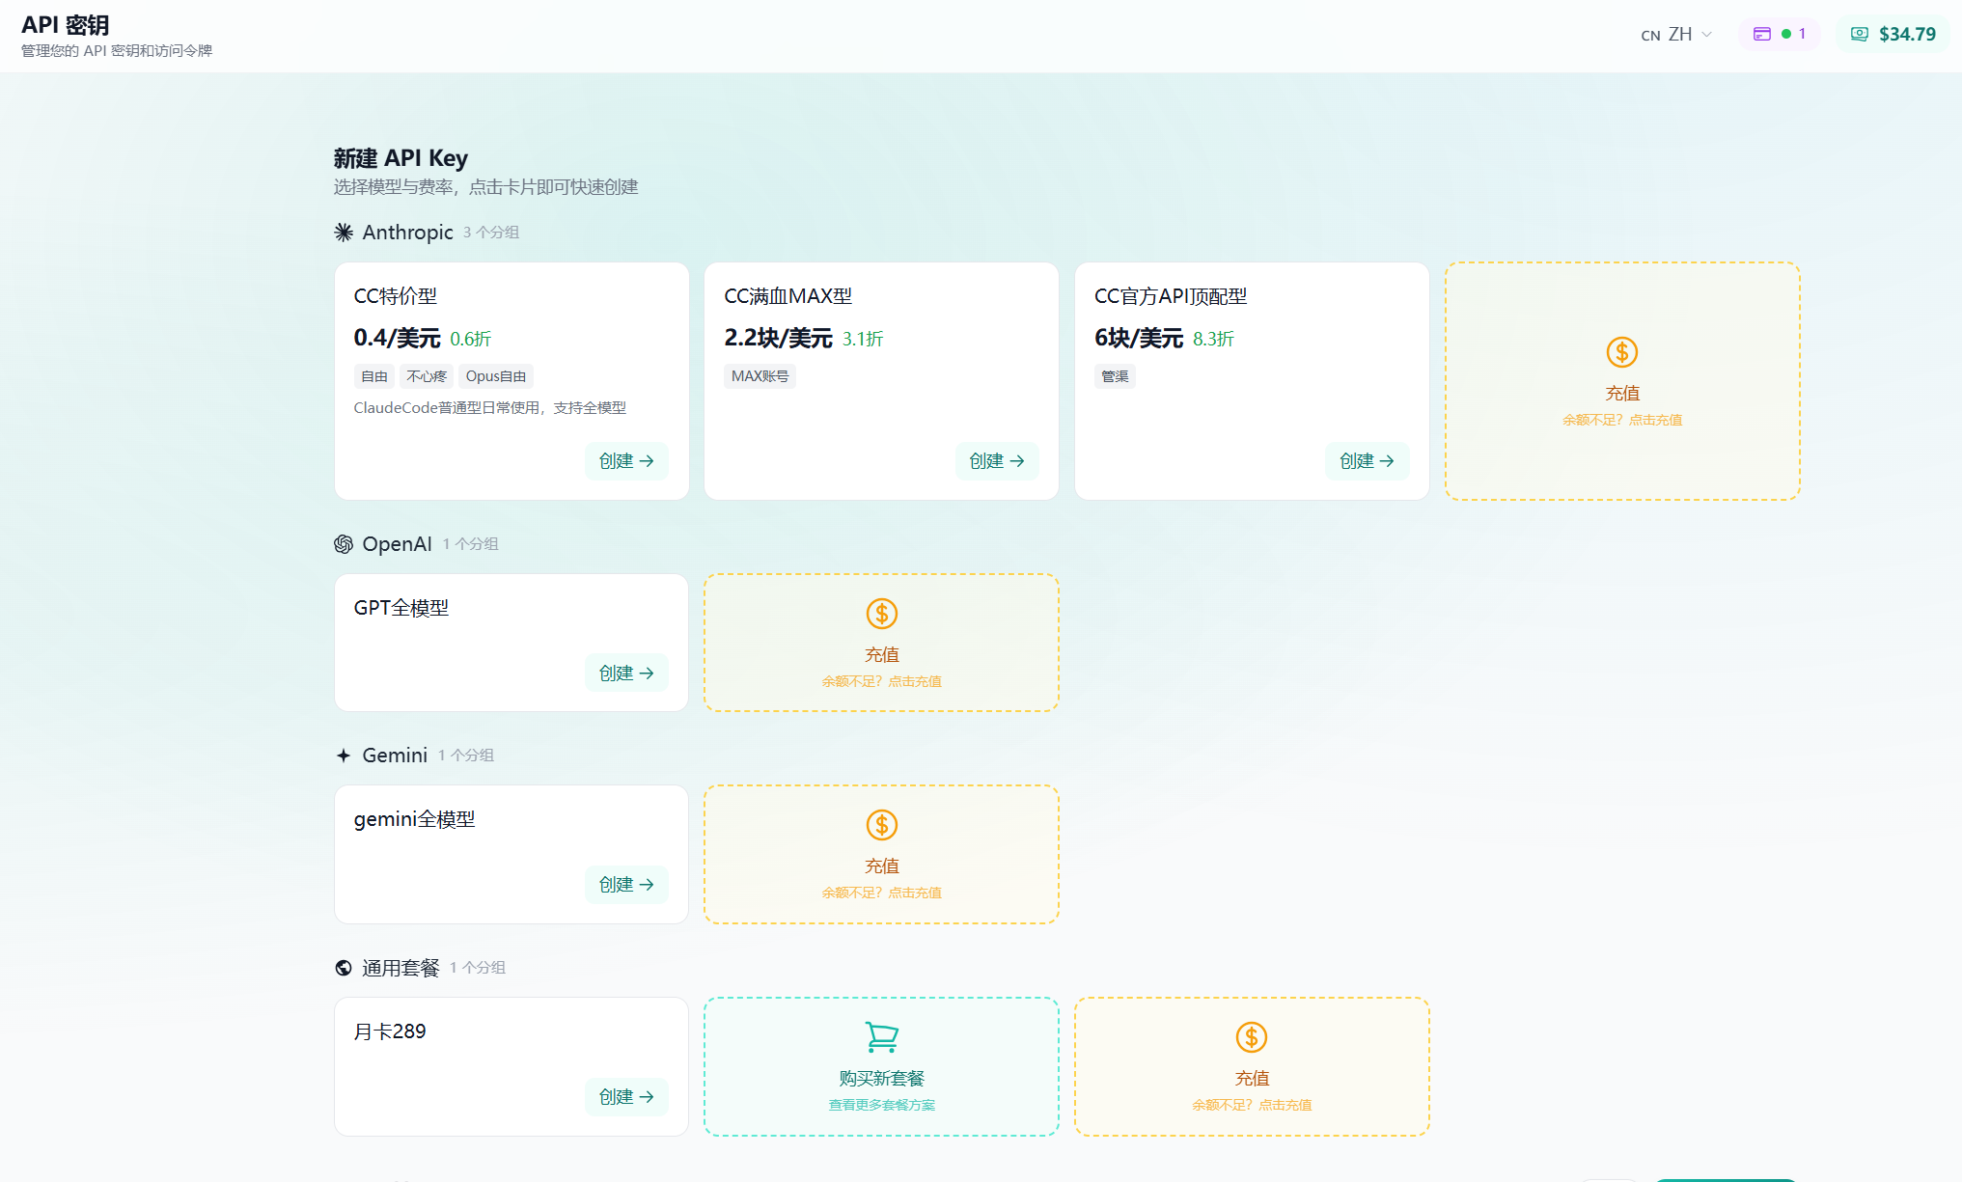Click 余额不足？点击充值 under OpenAI
Screen dimensions: 1962x1182
pyautogui.click(x=881, y=681)
